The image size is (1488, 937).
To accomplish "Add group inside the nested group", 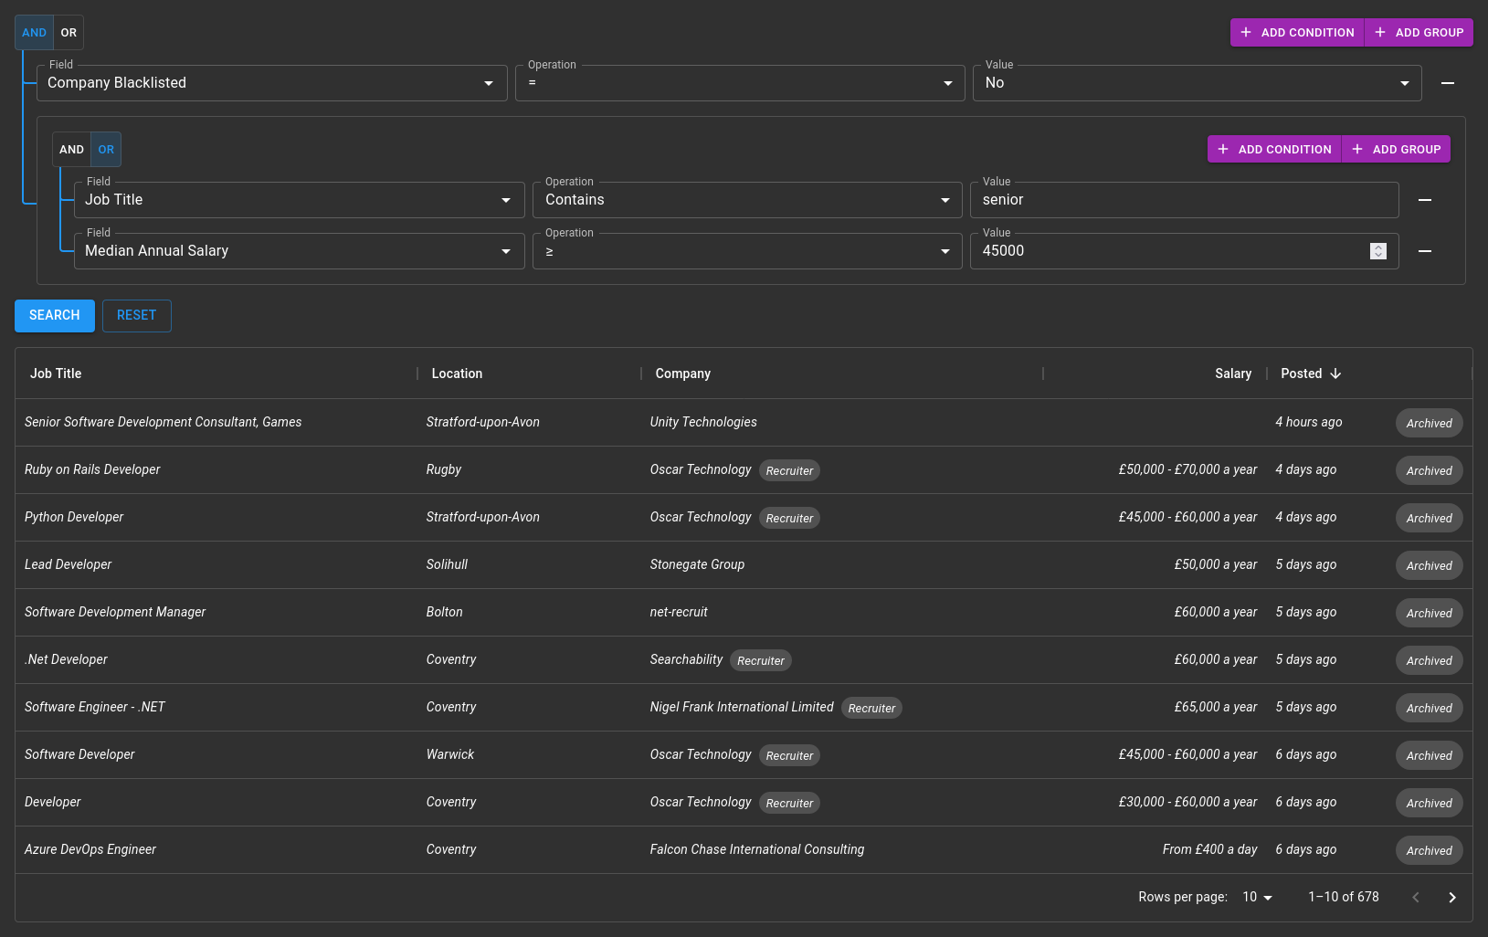I will 1396,150.
